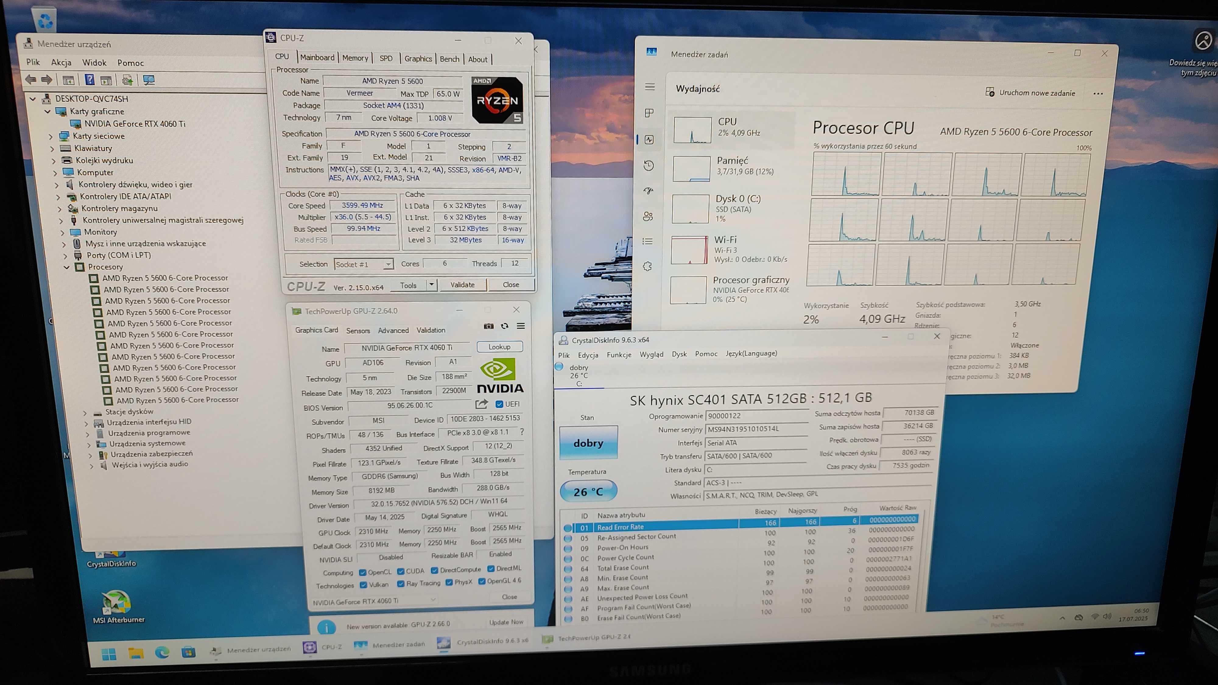Toggle the PhysX checkbox in GPU-Z

449,582
